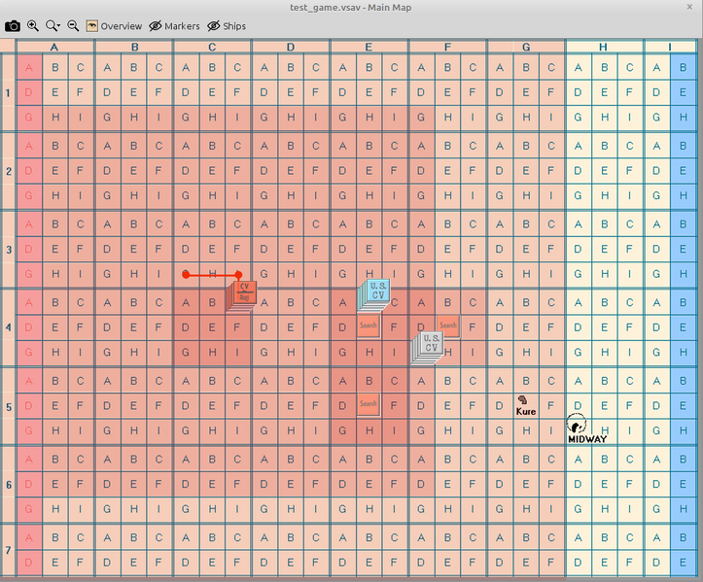Toggle Markers visibility
The height and width of the screenshot is (582, 703).
(174, 26)
